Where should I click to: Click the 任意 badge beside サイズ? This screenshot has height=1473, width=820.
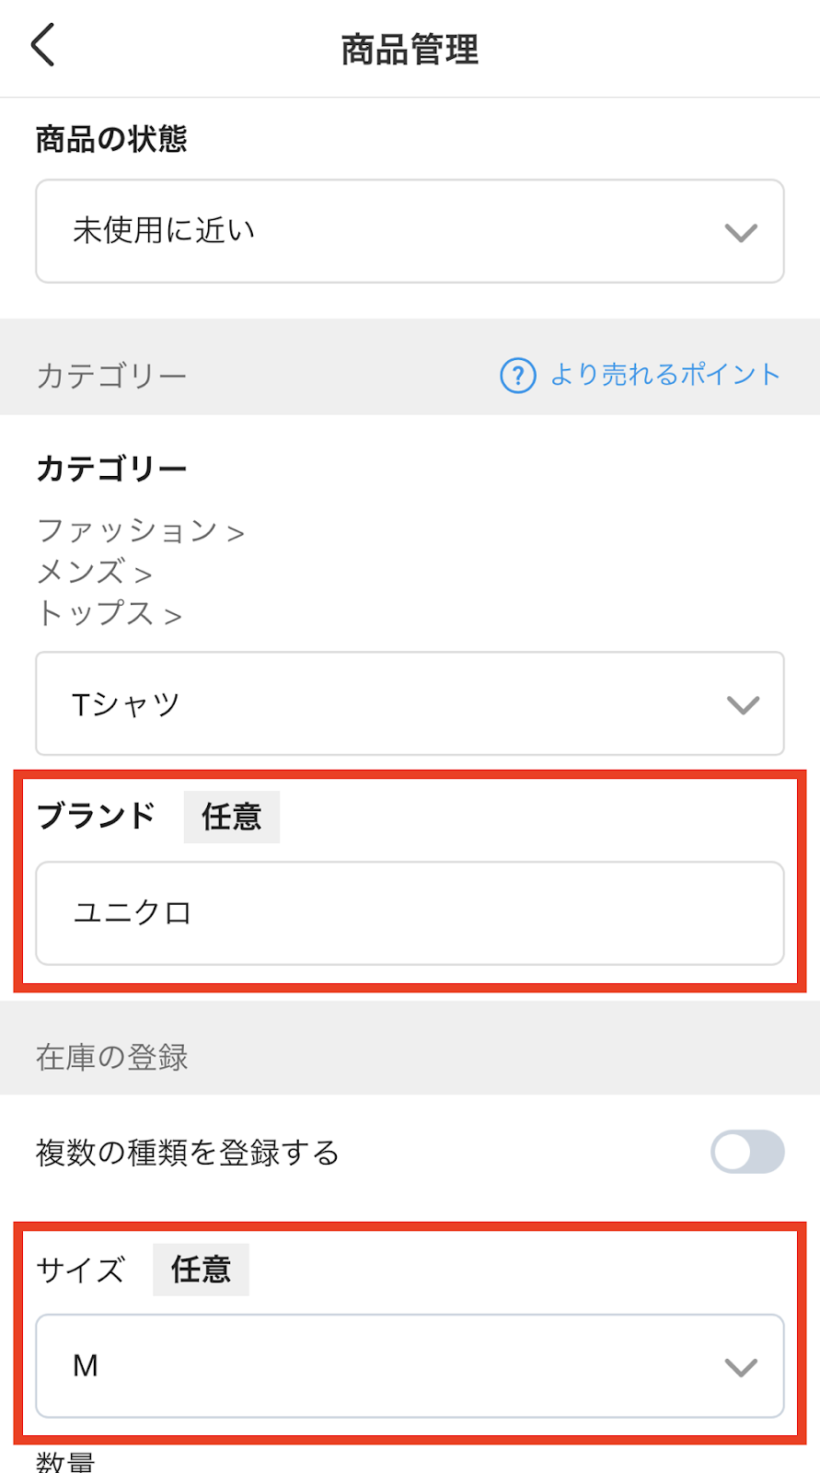coord(201,1270)
